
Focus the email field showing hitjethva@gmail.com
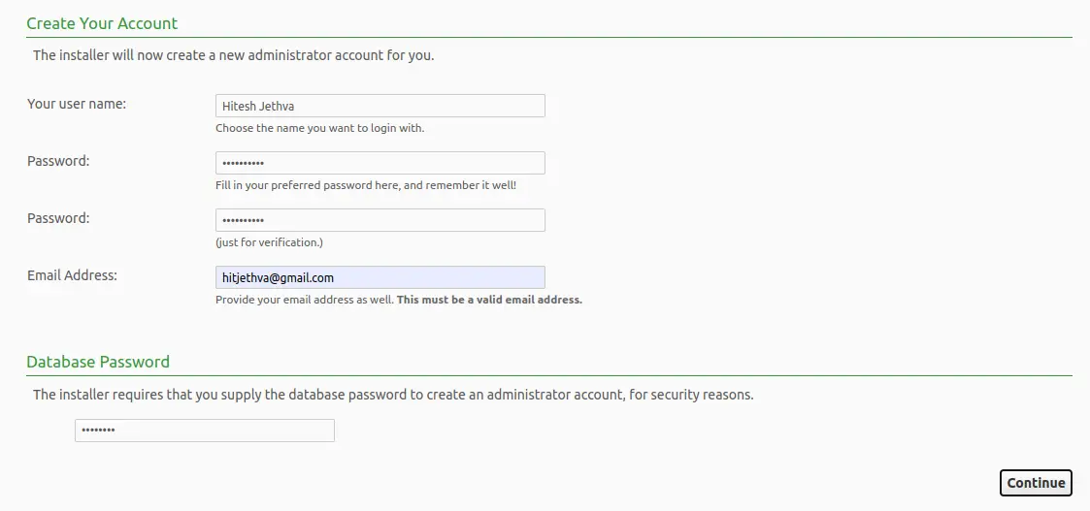click(380, 277)
